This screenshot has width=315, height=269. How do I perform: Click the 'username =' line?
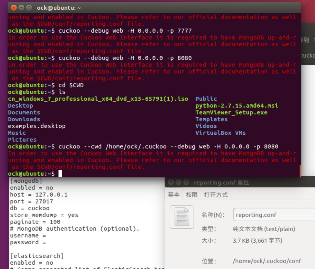click(x=28, y=236)
